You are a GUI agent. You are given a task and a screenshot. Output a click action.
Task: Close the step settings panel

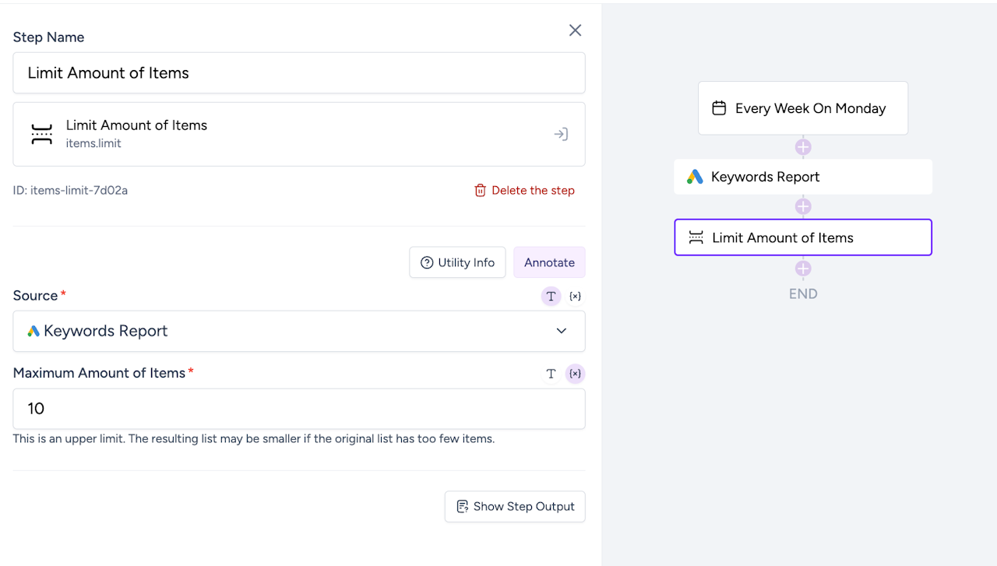(x=575, y=30)
